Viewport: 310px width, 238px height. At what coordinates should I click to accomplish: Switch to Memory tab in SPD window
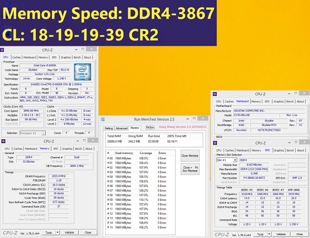(256, 150)
